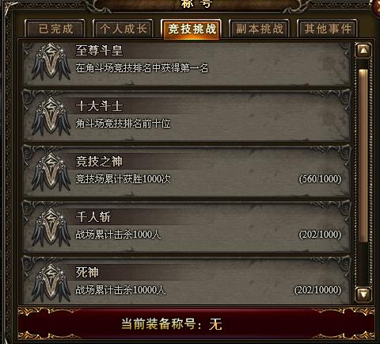Select the 至尊斗皇 title entry
380x344 pixels.
[187, 64]
